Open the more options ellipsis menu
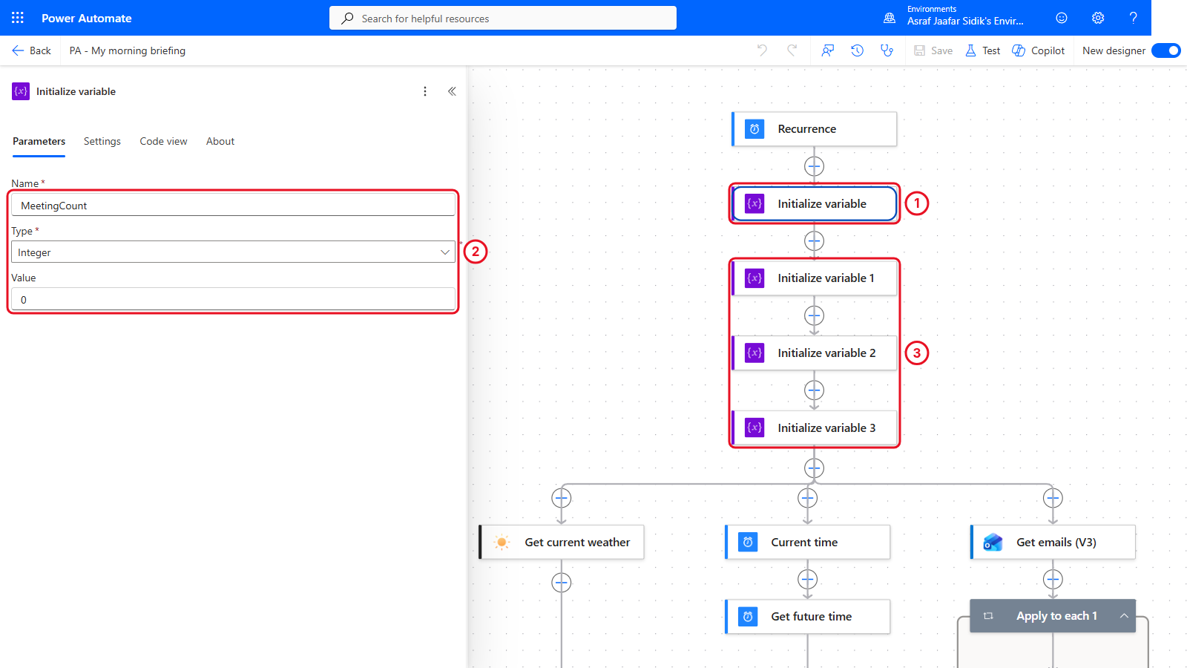The height and width of the screenshot is (668, 1187). coord(425,91)
